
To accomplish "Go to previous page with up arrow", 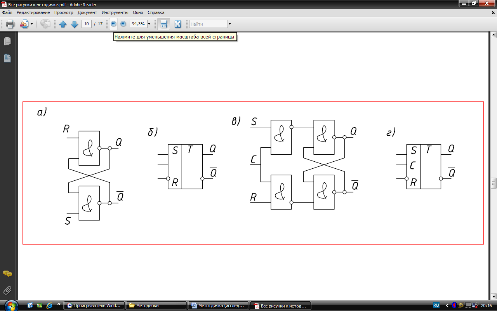I will point(63,24).
